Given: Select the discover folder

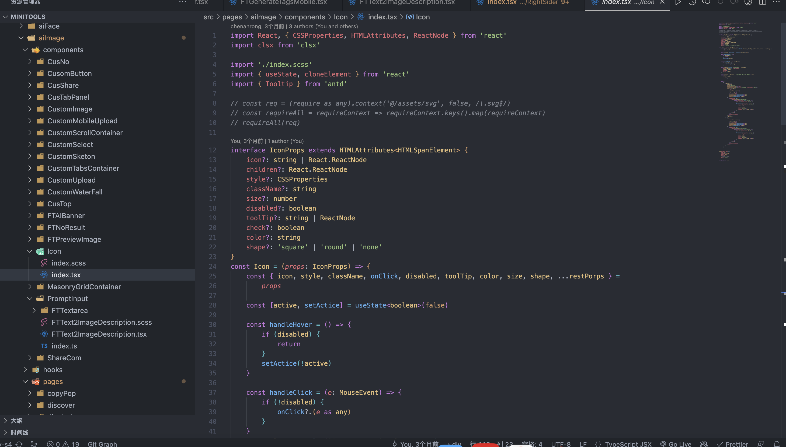Looking at the screenshot, I should click(x=97, y=405).
